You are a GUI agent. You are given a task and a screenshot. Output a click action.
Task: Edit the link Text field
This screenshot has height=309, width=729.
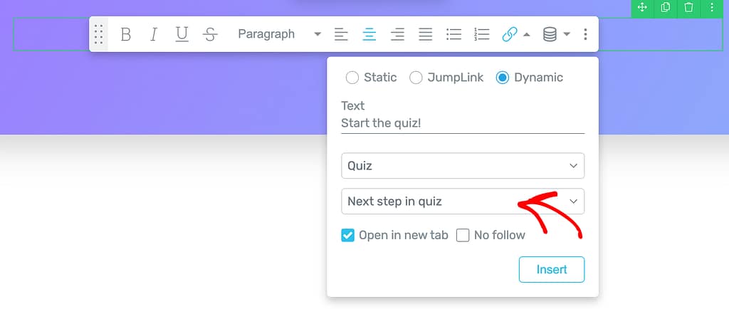pos(463,123)
